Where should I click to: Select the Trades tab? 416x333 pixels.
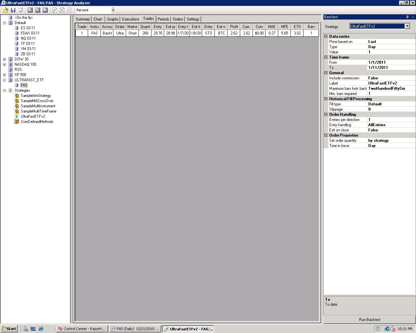(149, 19)
